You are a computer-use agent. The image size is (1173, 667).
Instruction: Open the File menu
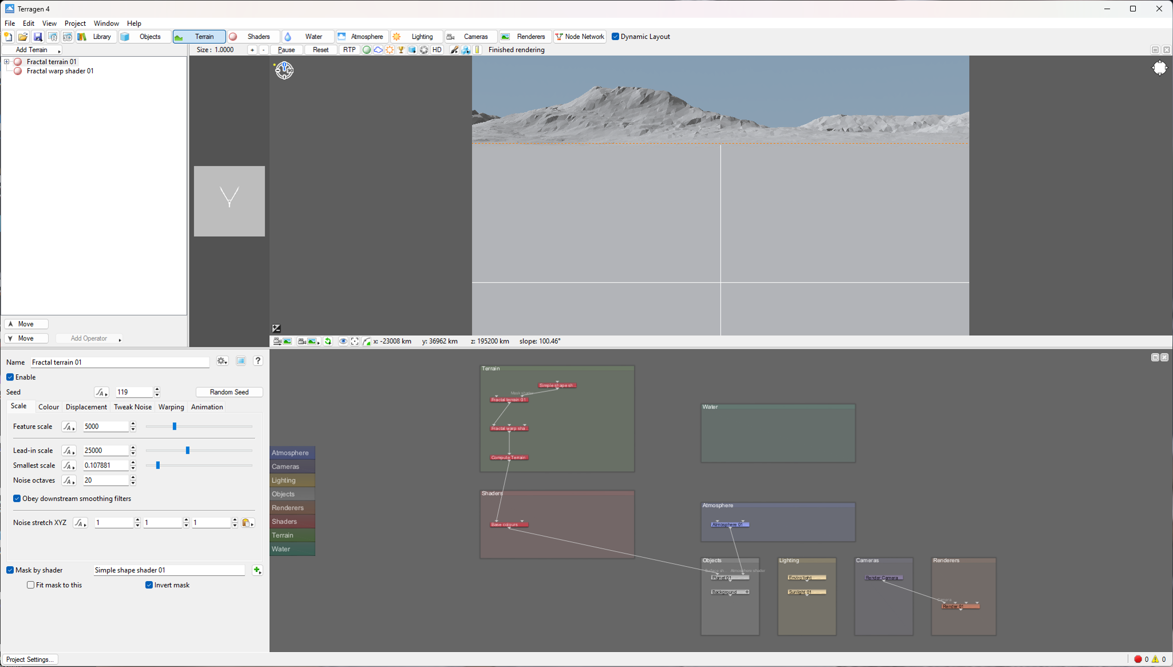click(x=10, y=23)
